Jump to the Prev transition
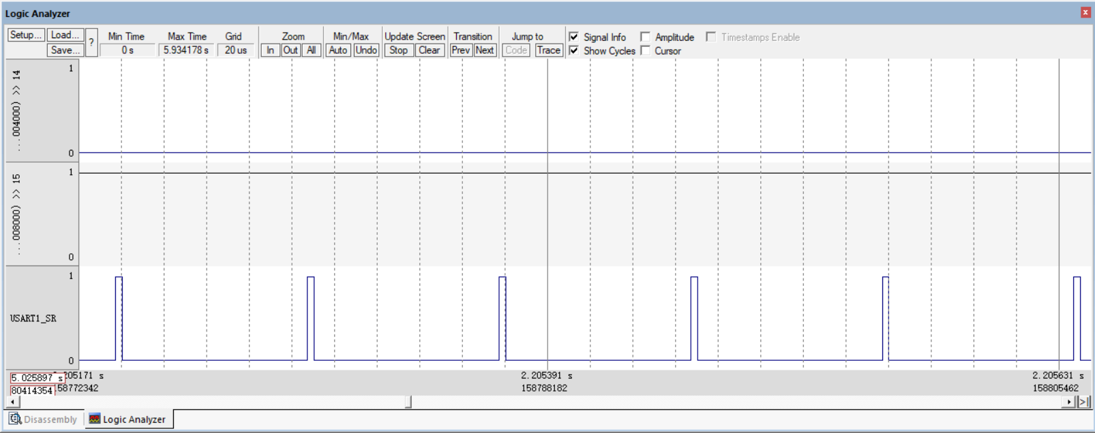 point(461,50)
